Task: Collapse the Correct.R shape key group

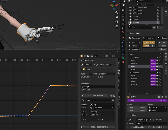Action: (x=130, y=73)
